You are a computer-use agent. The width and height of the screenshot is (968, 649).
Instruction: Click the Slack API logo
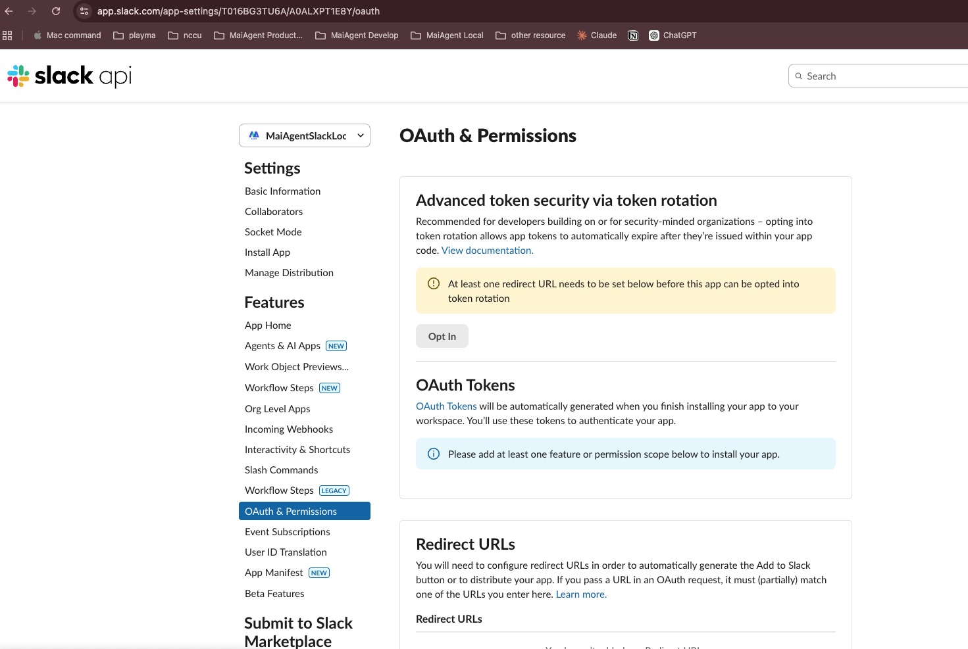[69, 76]
